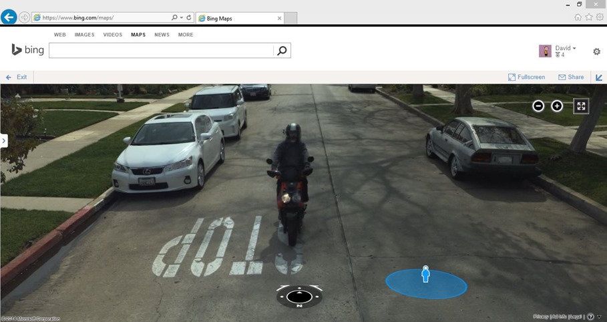Click inside the Bing search box
This screenshot has width=607, height=322.
tap(160, 51)
